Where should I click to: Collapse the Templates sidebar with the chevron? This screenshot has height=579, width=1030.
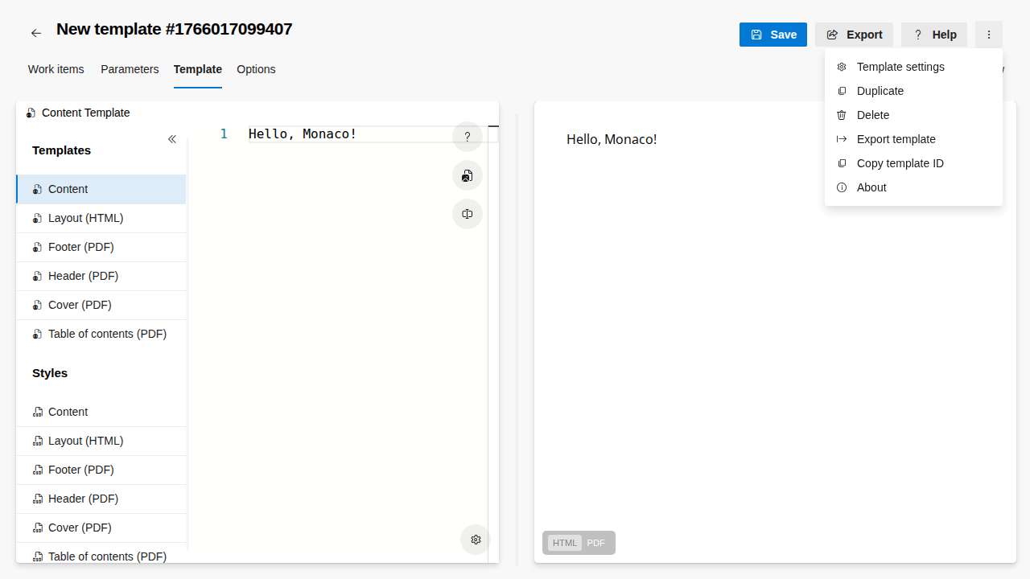coord(172,139)
